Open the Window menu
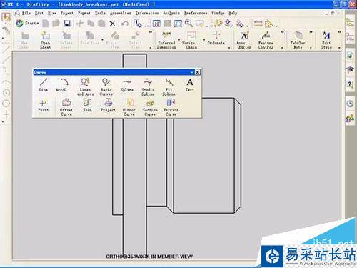The image size is (357, 268). coord(218,13)
